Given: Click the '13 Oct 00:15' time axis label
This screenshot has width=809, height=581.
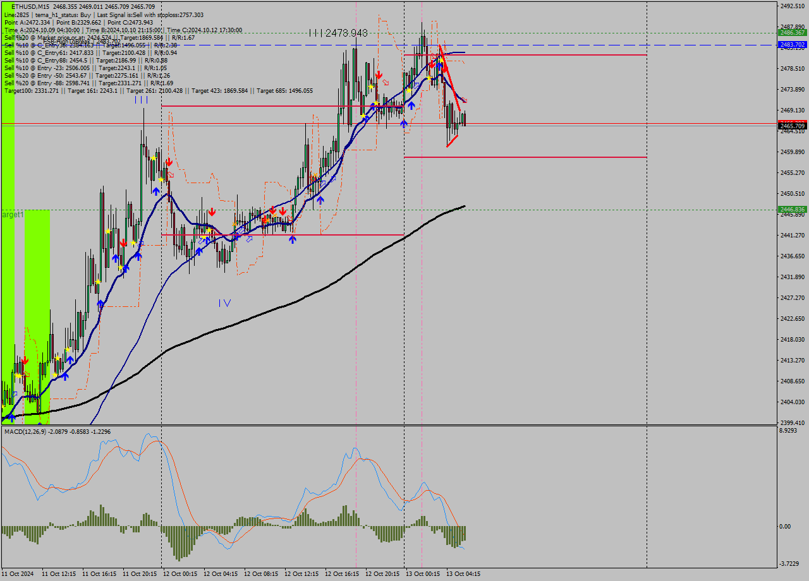Looking at the screenshot, I should coord(423,574).
